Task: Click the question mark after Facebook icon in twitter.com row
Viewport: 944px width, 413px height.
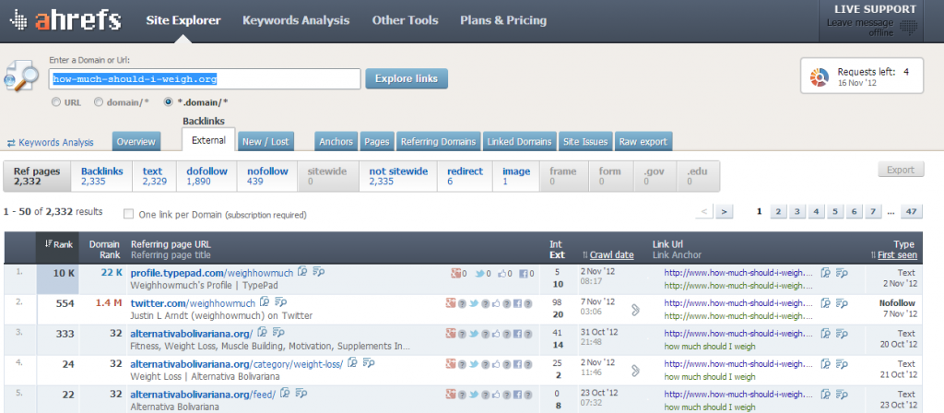Action: (x=528, y=303)
